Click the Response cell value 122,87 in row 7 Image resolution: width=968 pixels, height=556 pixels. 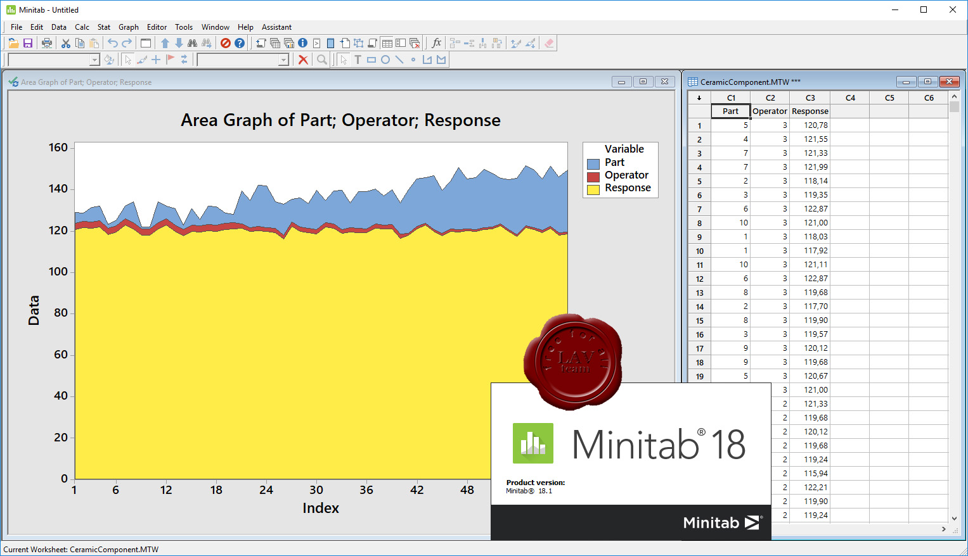(x=810, y=209)
